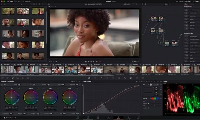Click the auto balance icon
Viewport: 200px width, 120px height.
pos(2,85)
